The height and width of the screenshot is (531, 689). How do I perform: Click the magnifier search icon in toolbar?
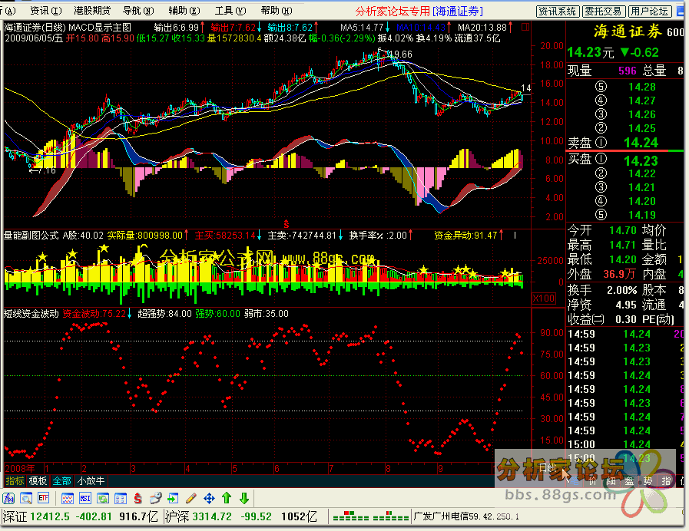[x=26, y=499]
